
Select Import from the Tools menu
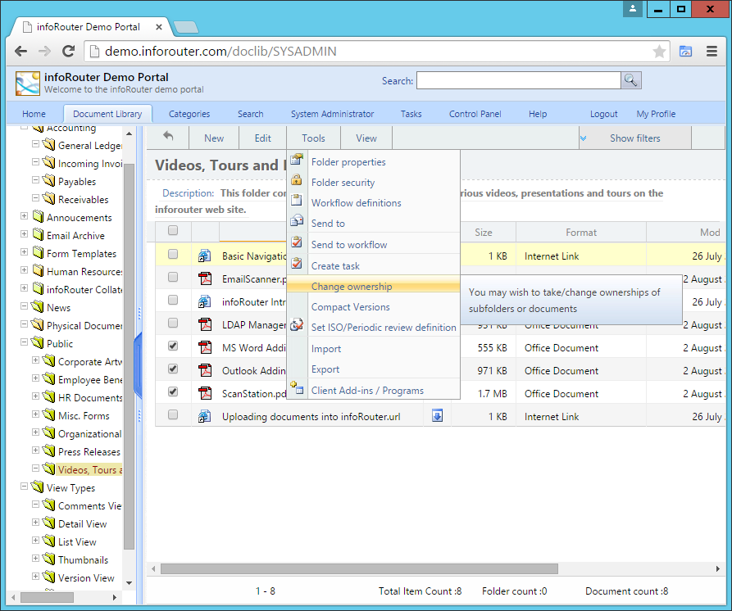click(326, 349)
